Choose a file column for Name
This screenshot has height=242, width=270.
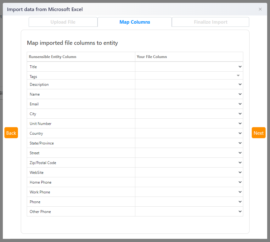[x=189, y=94]
